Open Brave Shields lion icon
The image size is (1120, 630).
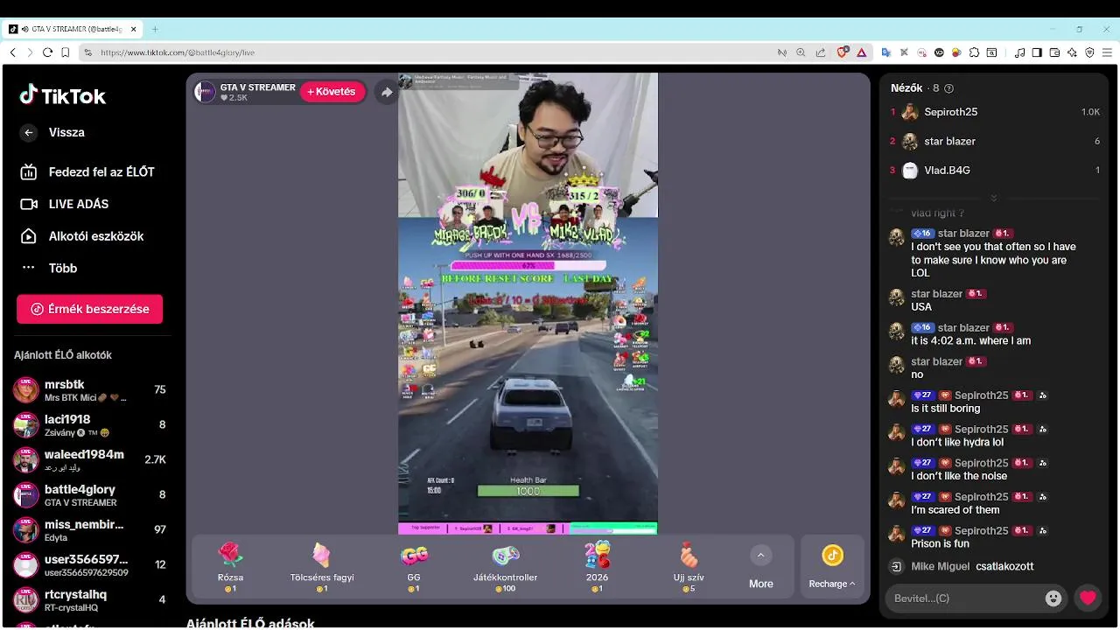pyautogui.click(x=843, y=52)
